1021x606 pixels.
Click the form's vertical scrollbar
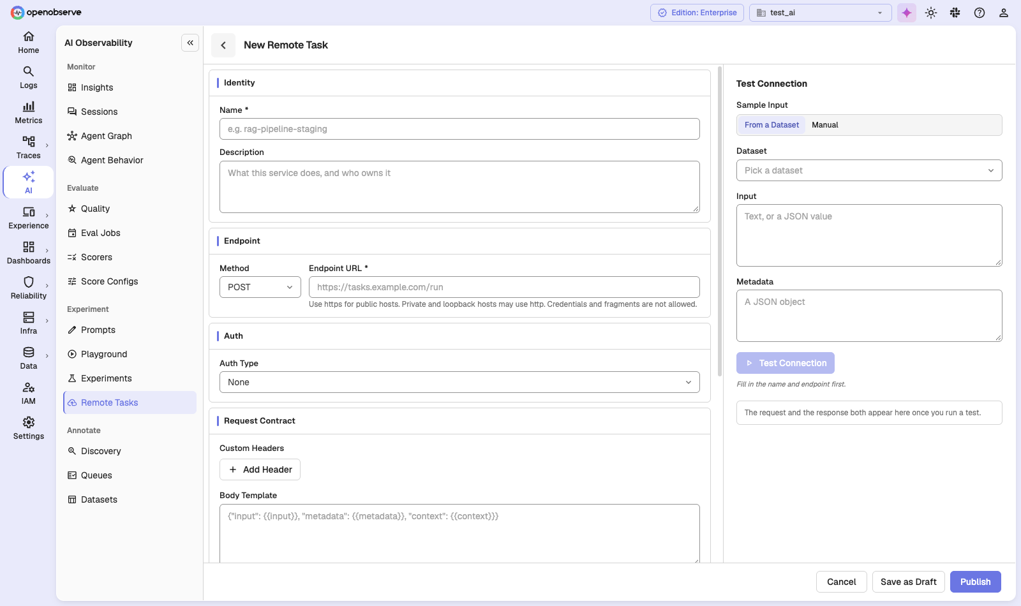pyautogui.click(x=720, y=221)
